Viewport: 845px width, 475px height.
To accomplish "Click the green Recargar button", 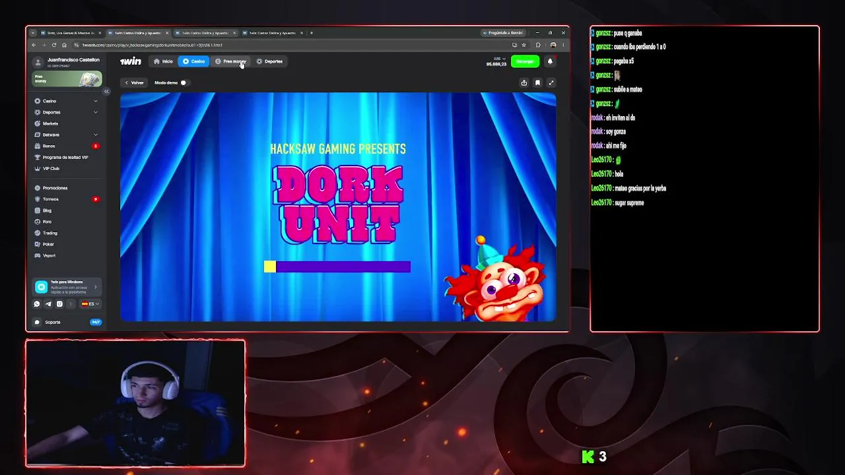I will (525, 61).
